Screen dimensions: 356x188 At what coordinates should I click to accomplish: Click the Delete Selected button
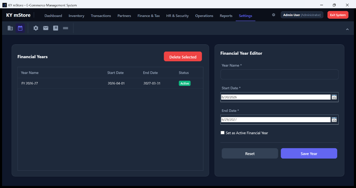tap(183, 56)
